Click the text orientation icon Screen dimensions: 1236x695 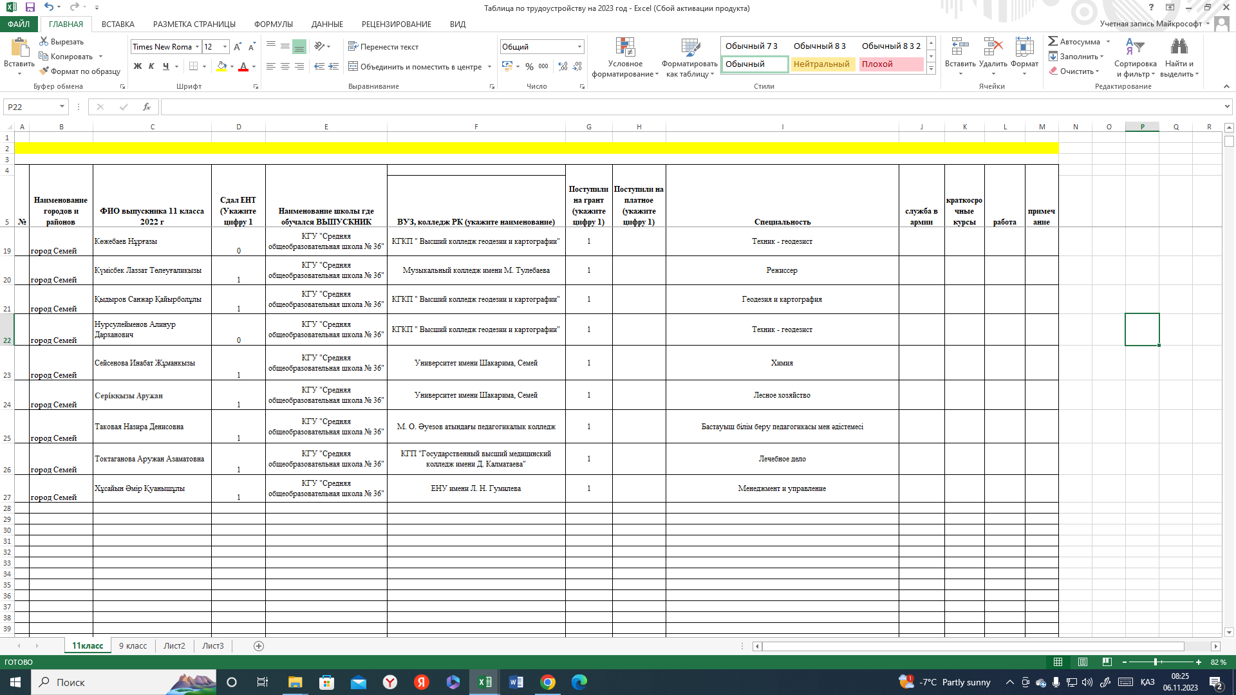click(x=319, y=46)
